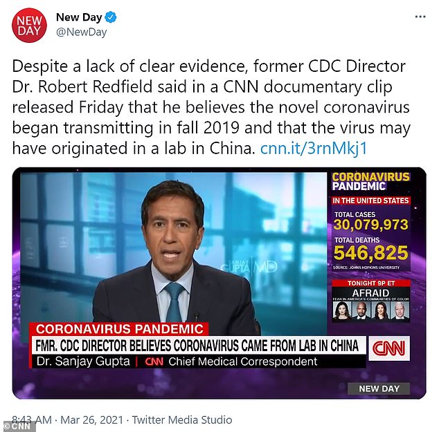Open the tweet timestamp Mar 26, 2021

click(92, 420)
